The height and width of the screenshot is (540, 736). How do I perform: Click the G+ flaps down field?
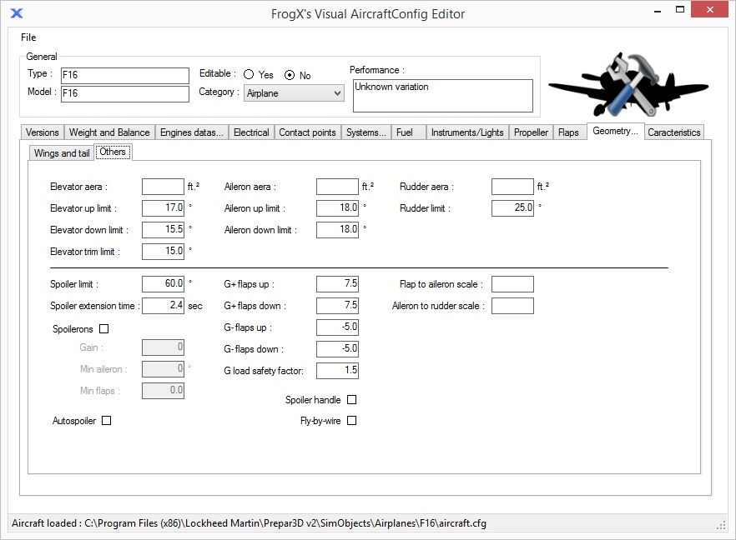337,306
